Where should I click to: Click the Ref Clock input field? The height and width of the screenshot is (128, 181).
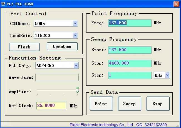[51, 106]
